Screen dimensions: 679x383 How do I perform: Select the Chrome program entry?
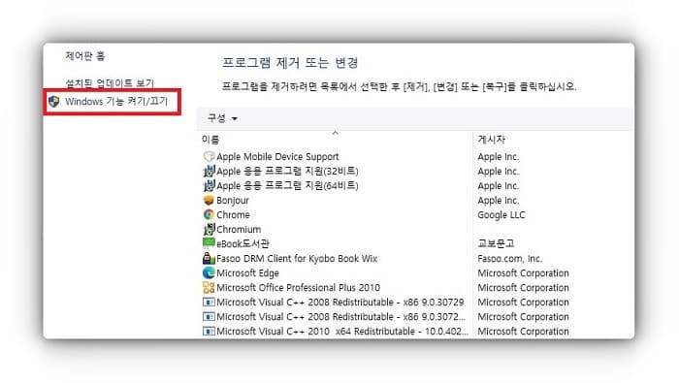coord(233,214)
